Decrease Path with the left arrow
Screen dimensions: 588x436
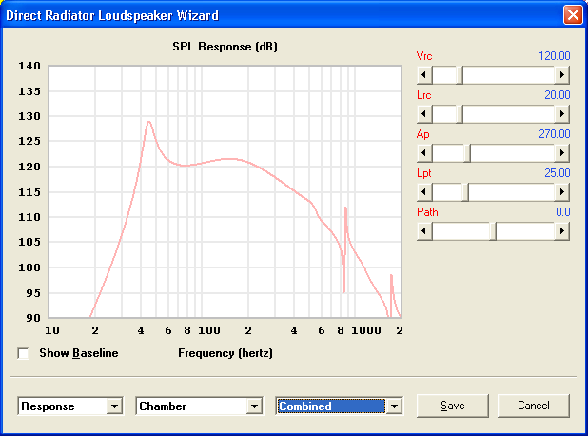pyautogui.click(x=424, y=231)
